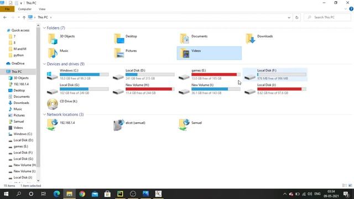Image resolution: width=354 pixels, height=199 pixels.
Task: Open the Downloads folder icon
Action: pos(251,39)
